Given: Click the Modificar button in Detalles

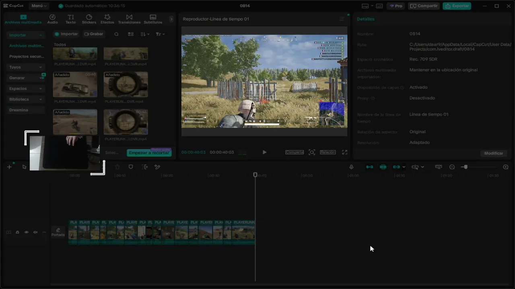Looking at the screenshot, I should [494, 153].
